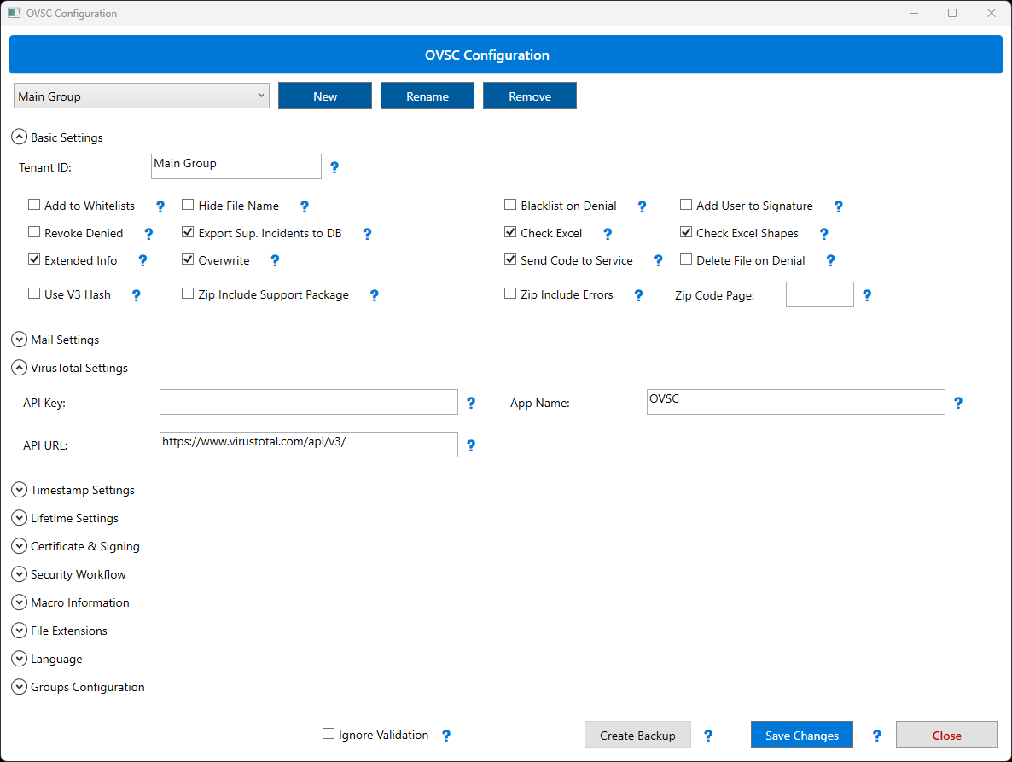Focus the Zip Code Page box
This screenshot has width=1012, height=762.
tap(820, 294)
